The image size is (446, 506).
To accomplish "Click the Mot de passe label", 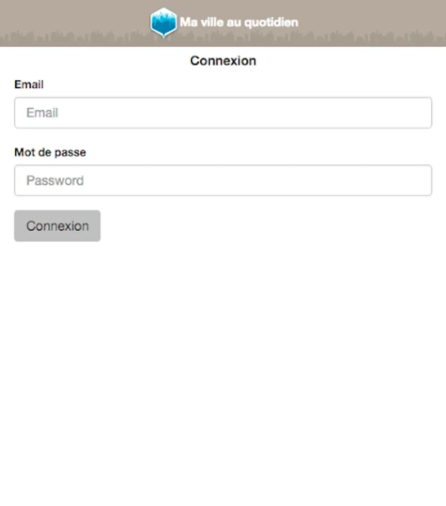I will [x=50, y=152].
